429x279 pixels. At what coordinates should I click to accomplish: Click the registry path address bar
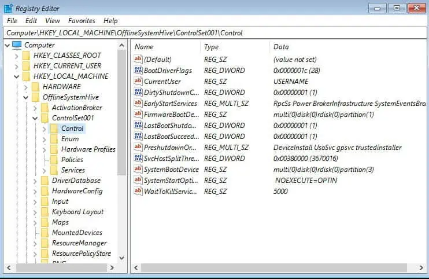pyautogui.click(x=214, y=33)
